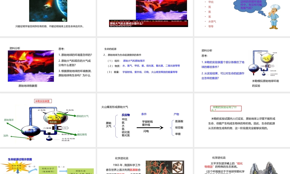
Task: Click the 生命起源过程示意图 blue title
Action: [x=20, y=159]
